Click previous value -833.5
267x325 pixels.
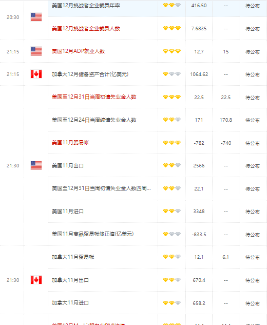pos(199,235)
